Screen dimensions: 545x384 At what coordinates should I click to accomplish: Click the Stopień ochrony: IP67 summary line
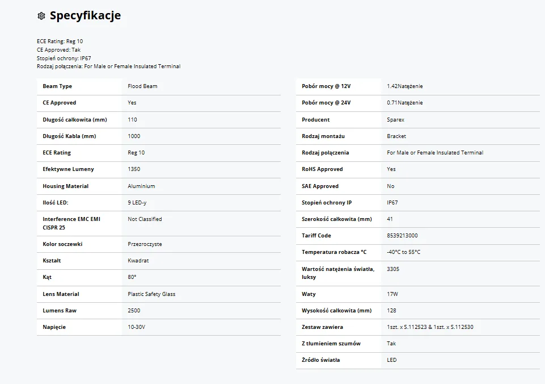coord(64,58)
